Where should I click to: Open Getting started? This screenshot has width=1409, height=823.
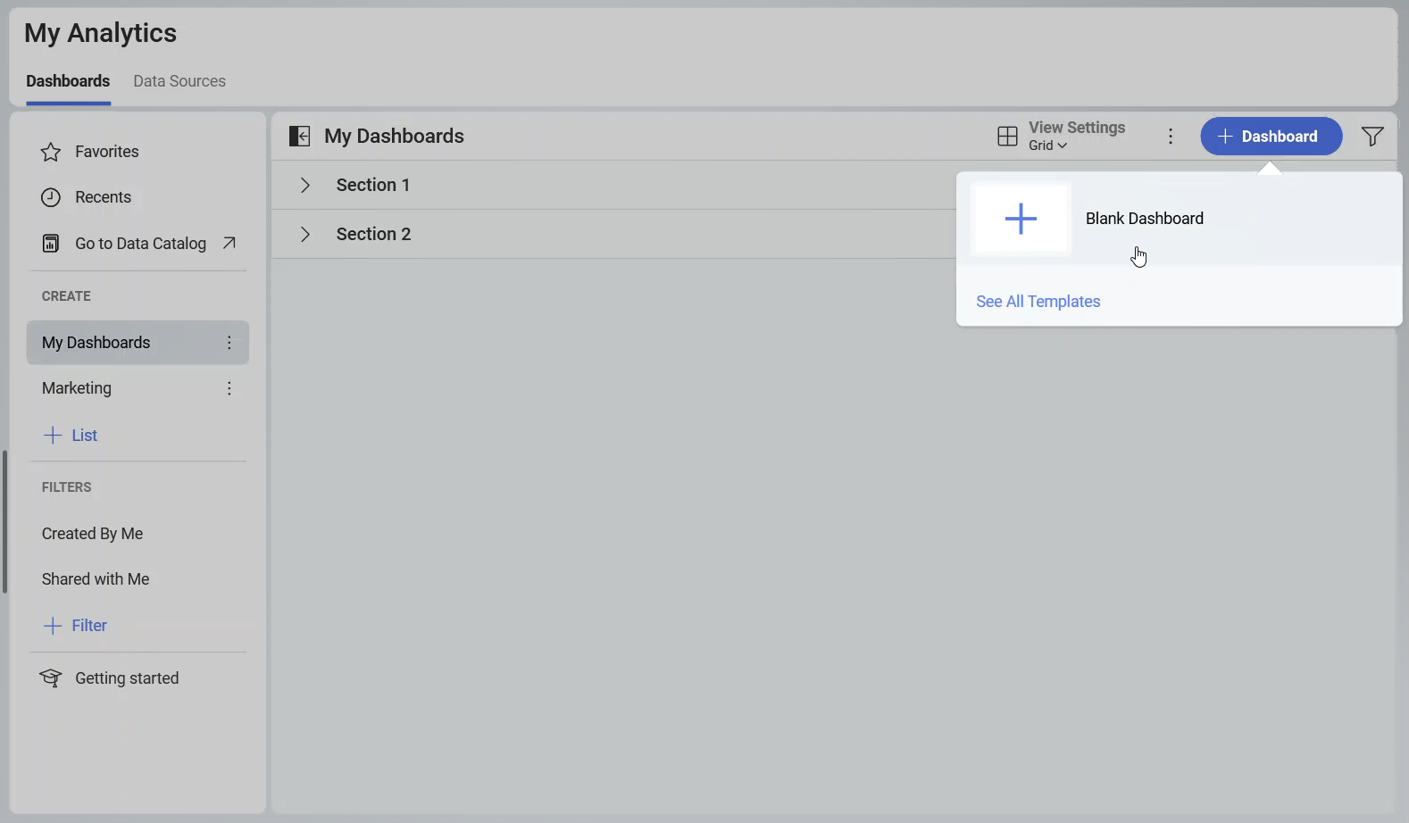click(x=109, y=678)
